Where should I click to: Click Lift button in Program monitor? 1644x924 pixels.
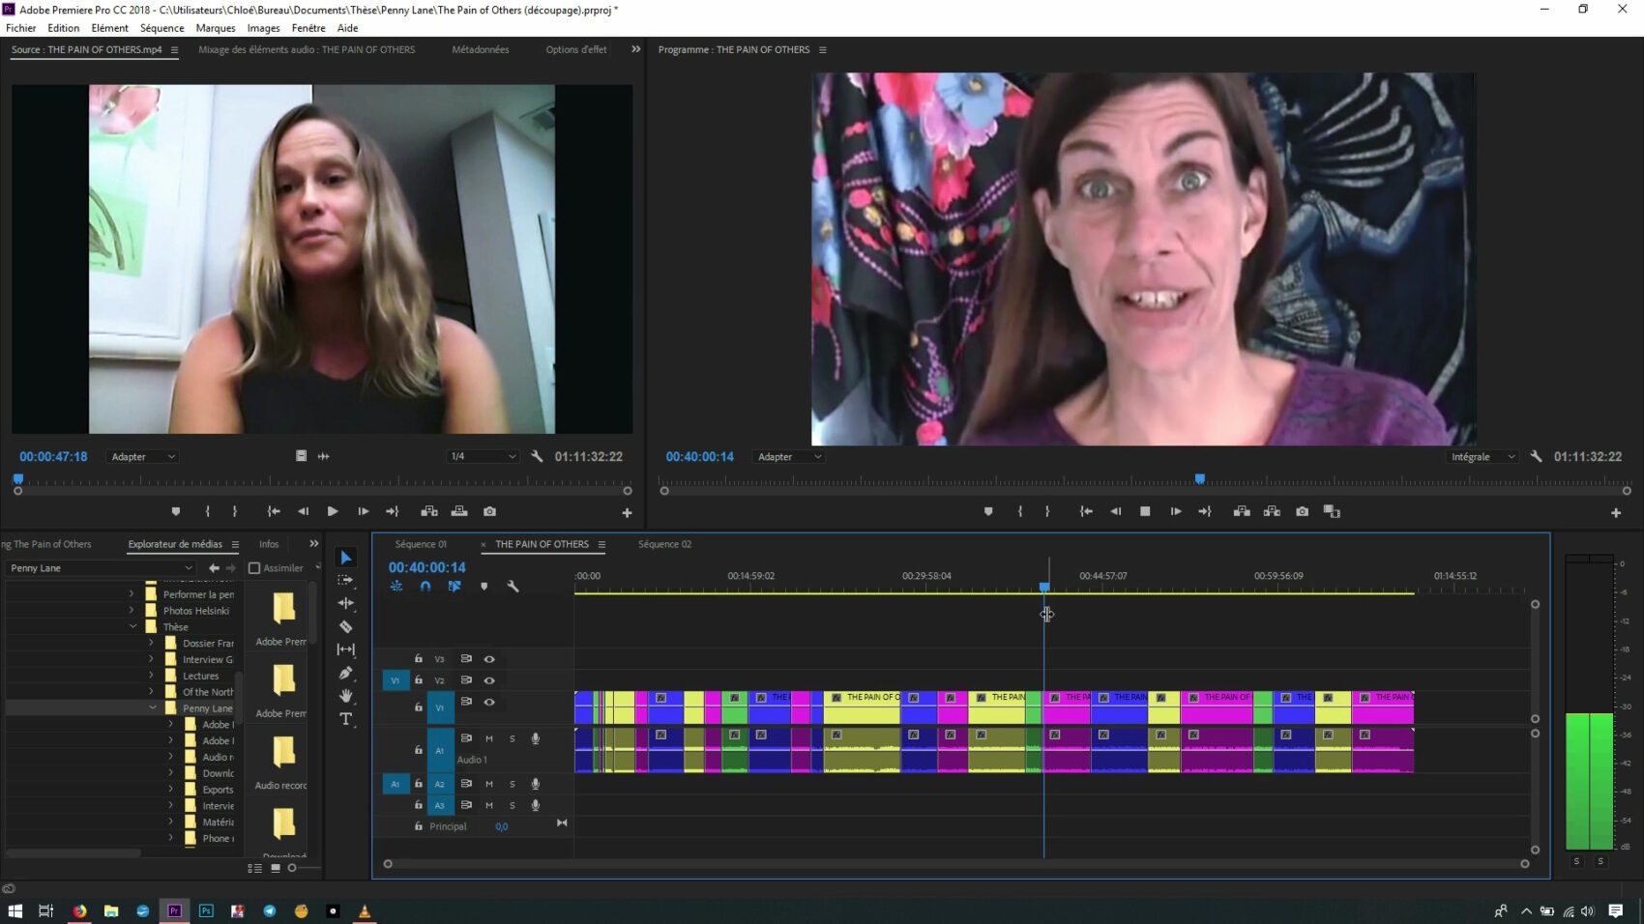coord(1242,511)
